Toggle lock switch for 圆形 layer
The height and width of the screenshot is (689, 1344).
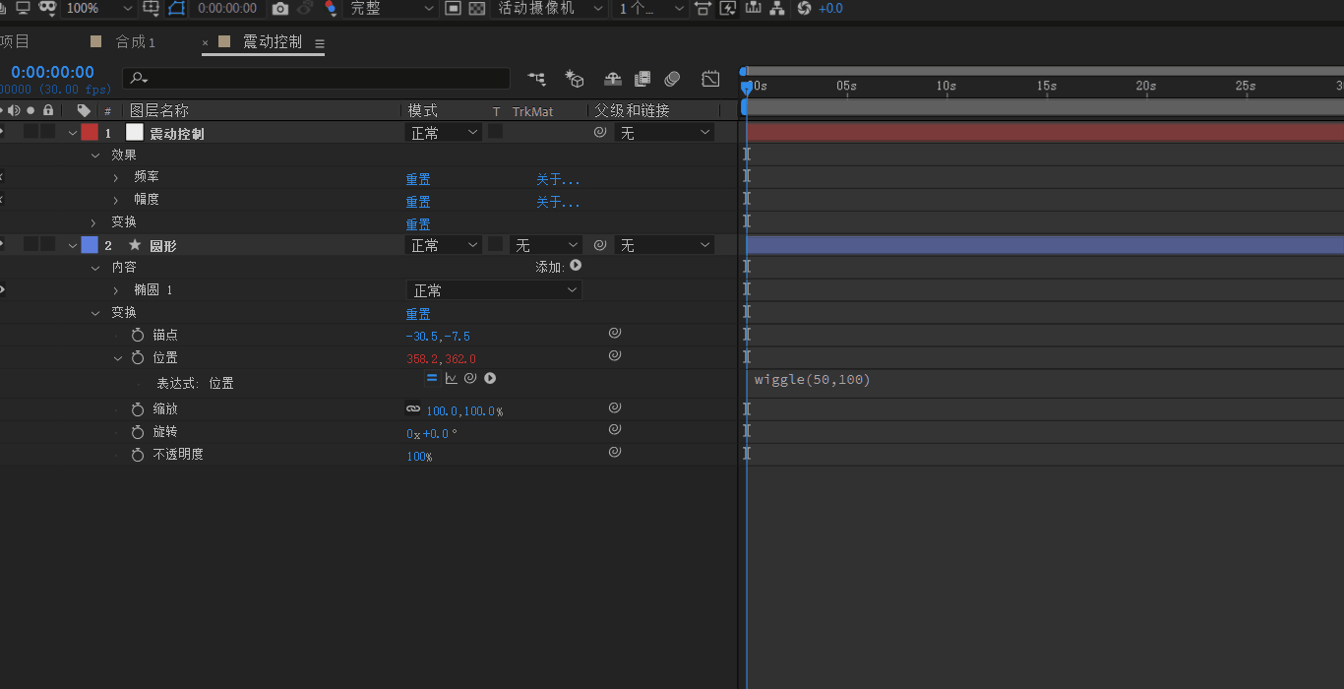[x=47, y=244]
